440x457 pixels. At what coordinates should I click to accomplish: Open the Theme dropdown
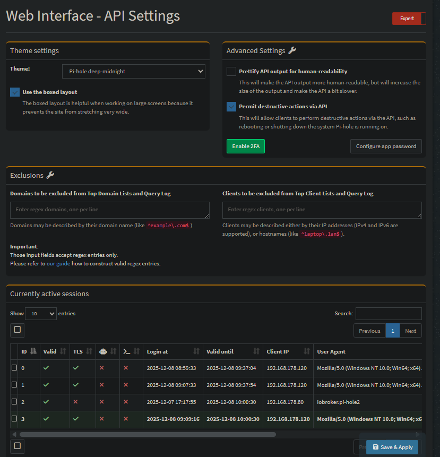tap(133, 71)
